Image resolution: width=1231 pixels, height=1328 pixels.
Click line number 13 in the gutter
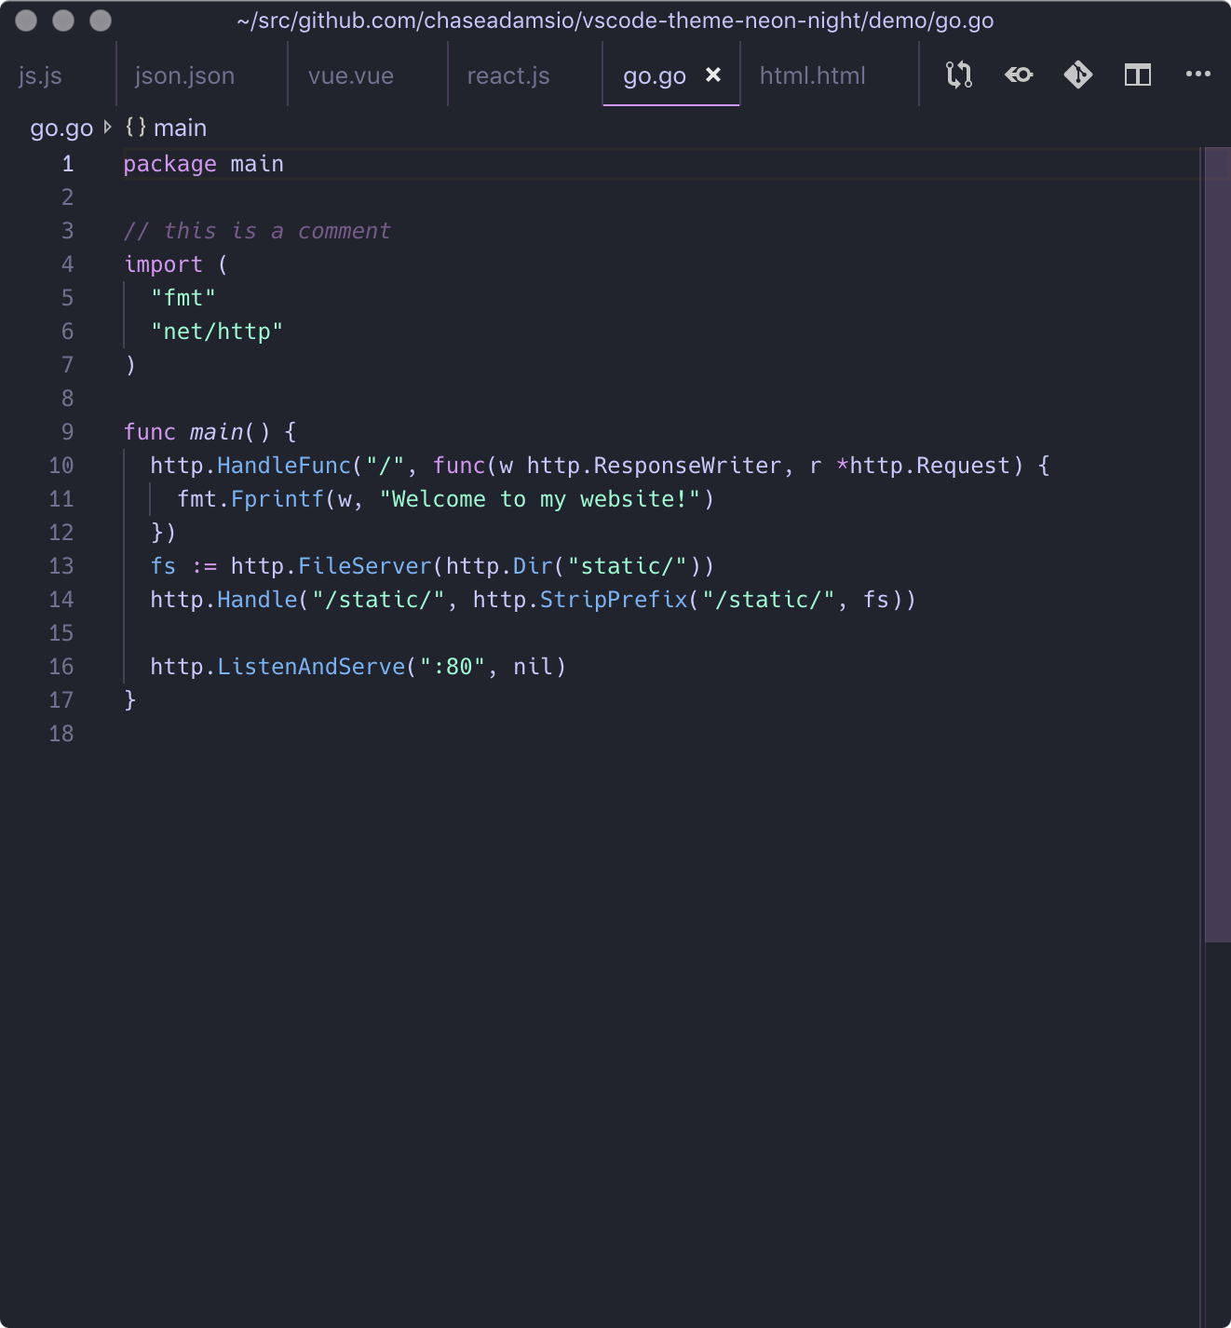pos(61,566)
